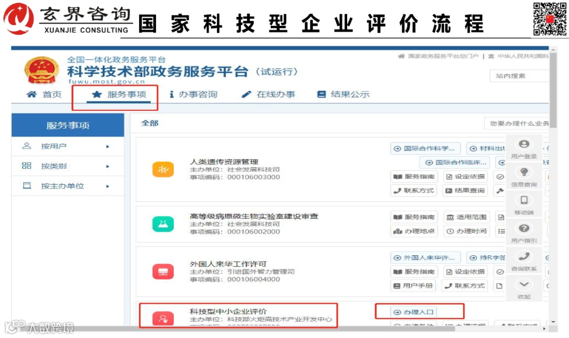Click the list icon beside 办理时间
This screenshot has height=338, width=569.
tap(501, 231)
